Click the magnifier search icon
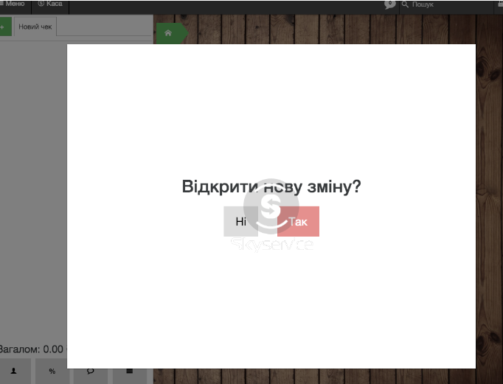The height and width of the screenshot is (384, 503). 405,4
